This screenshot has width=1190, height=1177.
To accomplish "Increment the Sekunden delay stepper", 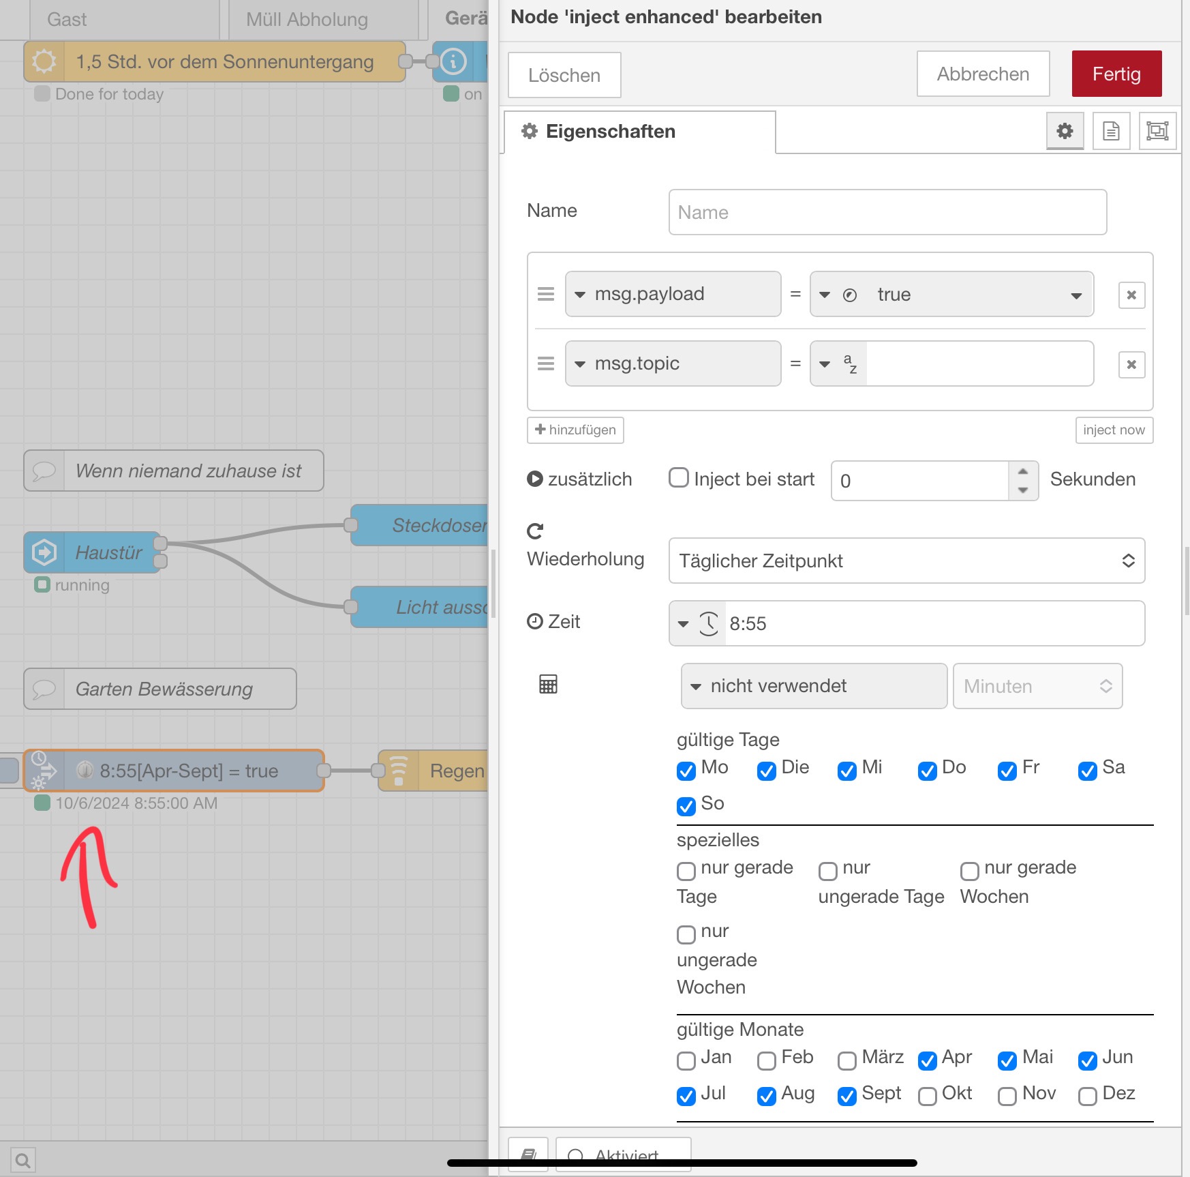I will (x=1023, y=471).
